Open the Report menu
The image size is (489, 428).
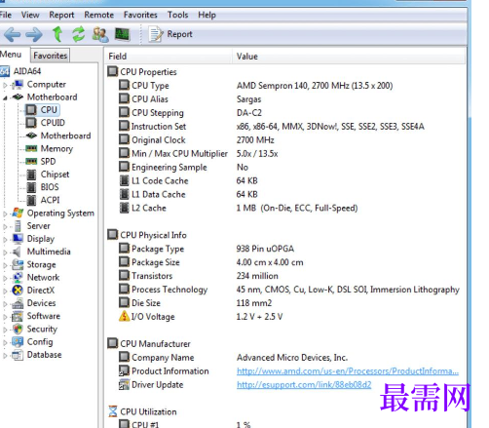(61, 15)
